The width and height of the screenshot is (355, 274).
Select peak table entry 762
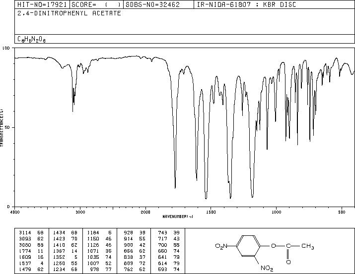click(135, 270)
